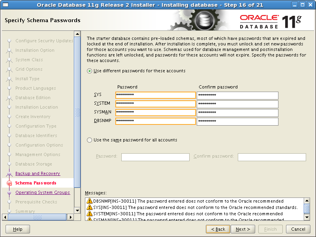Click the SYS confirm password field
Screen dimensions: 316x237
(x=238, y=95)
